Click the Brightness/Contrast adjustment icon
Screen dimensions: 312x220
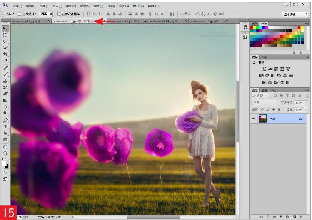point(264,69)
